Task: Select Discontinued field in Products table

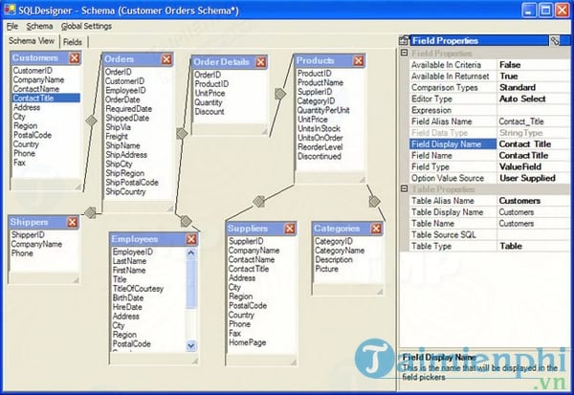Action: point(320,156)
